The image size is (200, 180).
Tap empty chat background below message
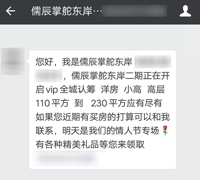click(x=100, y=175)
